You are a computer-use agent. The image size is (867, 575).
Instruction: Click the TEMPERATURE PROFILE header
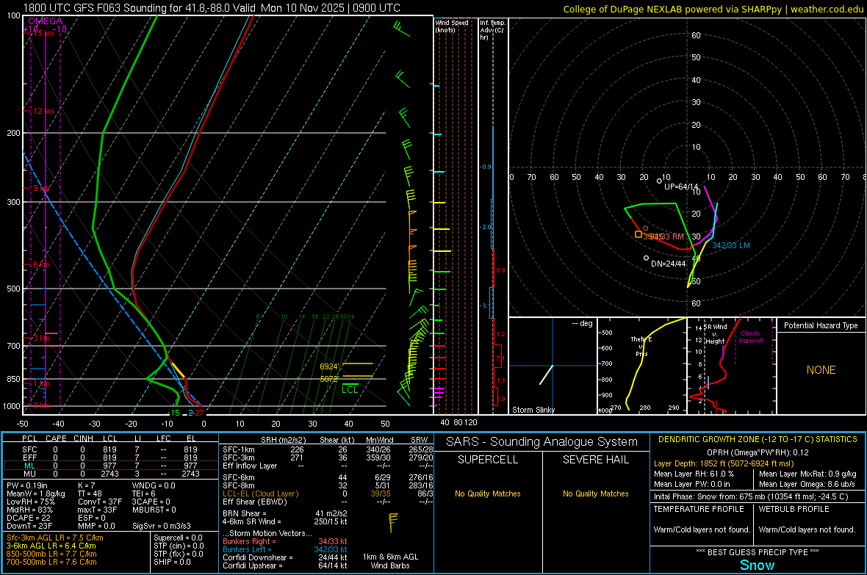click(x=699, y=509)
